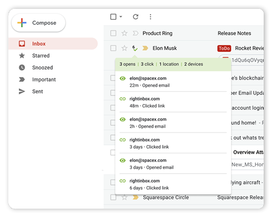Click the colorful plus icon in Compose
272x217 pixels.
(22, 23)
